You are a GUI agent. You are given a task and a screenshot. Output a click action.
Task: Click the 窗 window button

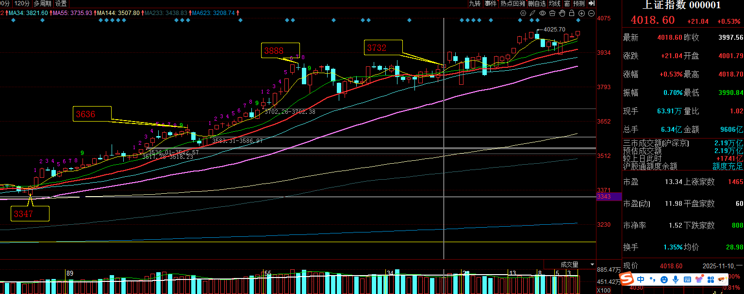(x=567, y=3)
